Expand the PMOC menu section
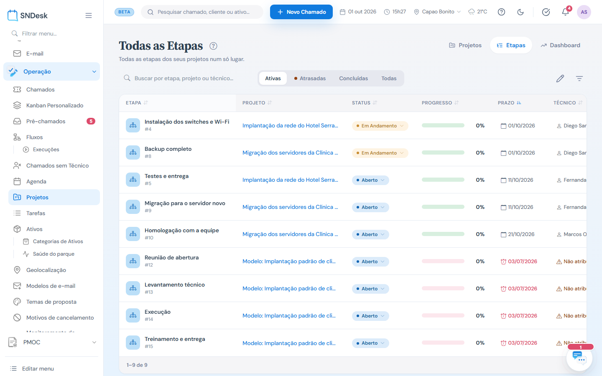The image size is (602, 376). (x=51, y=342)
